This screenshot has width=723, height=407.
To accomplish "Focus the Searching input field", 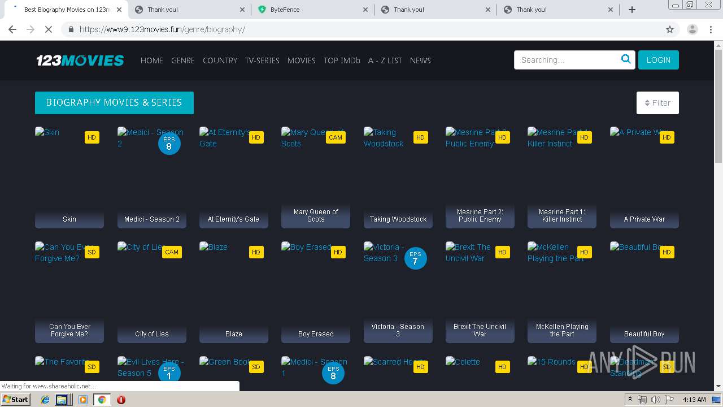I will (567, 60).
